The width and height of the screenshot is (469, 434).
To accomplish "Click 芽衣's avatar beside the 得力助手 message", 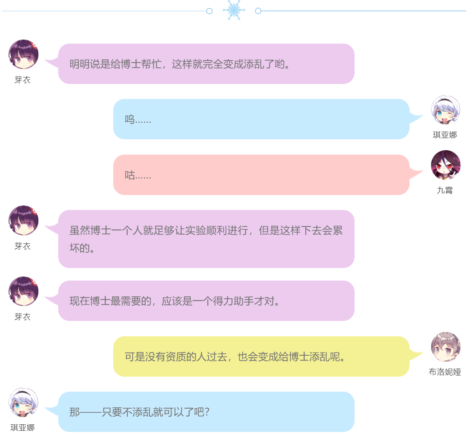I will click(23, 291).
